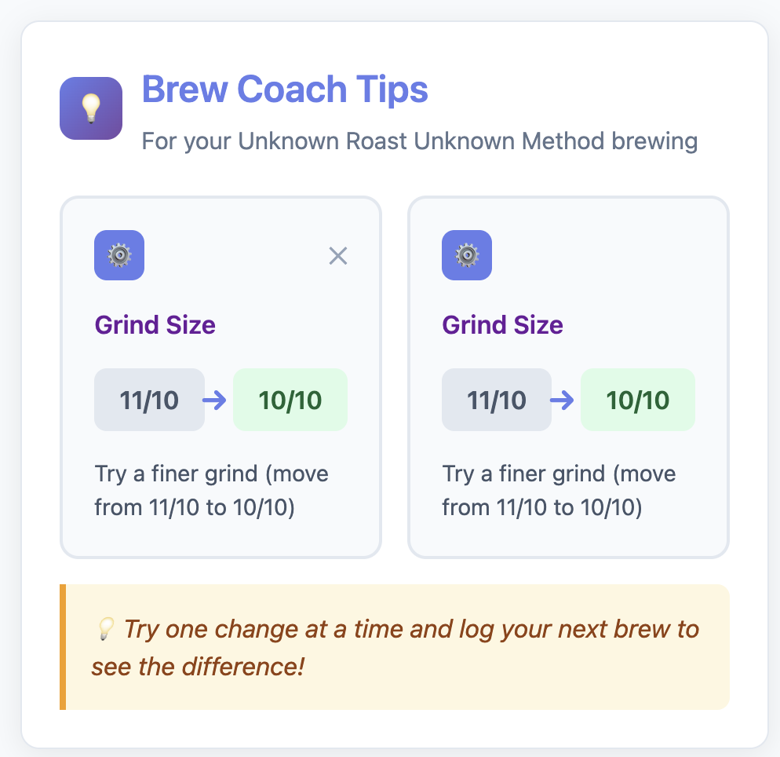Select the green 10/10 badge in the right card
The height and width of the screenshot is (757, 780).
tap(638, 400)
